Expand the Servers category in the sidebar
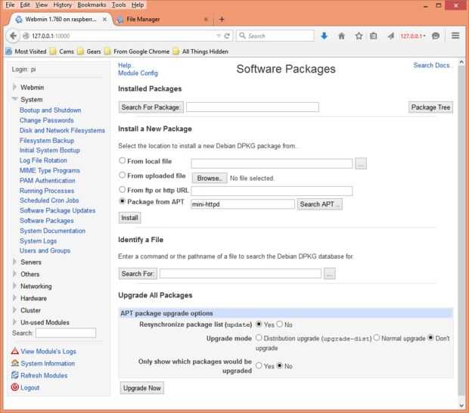469x413 pixels. click(x=14, y=262)
